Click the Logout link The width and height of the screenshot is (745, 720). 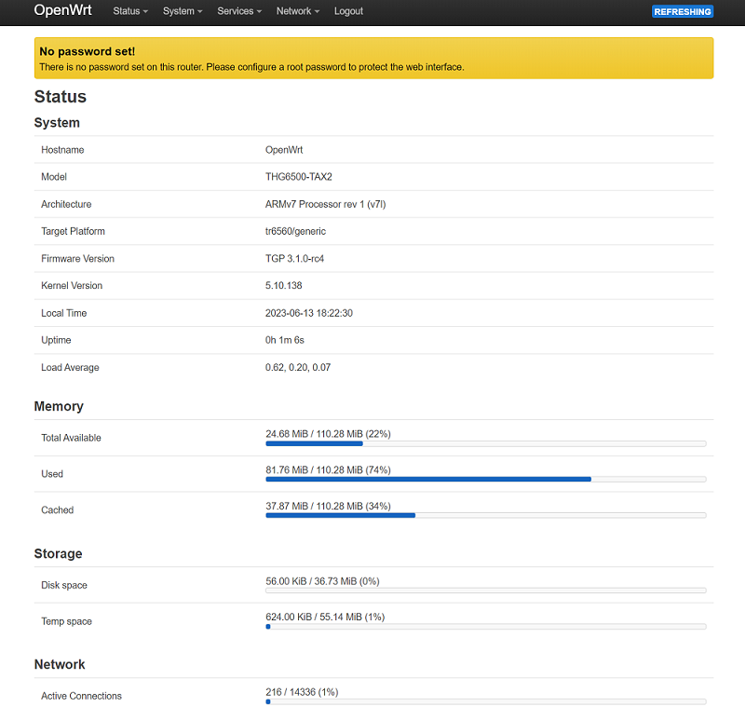pos(348,11)
